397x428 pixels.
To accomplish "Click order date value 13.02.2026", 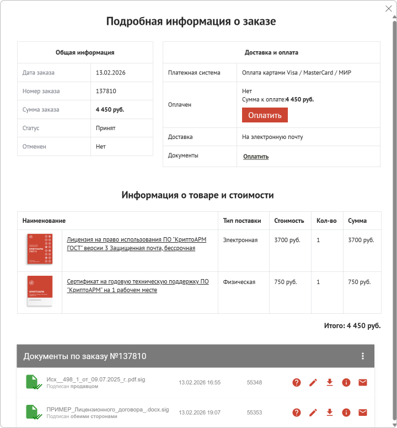I will pos(110,73).
